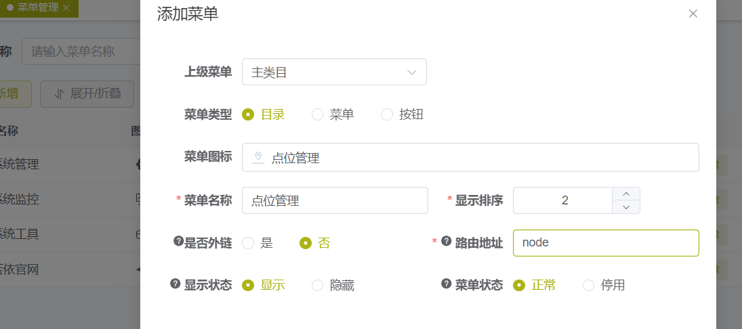
Task: Click the location pin icon in menu icon field
Action: pyautogui.click(x=258, y=158)
